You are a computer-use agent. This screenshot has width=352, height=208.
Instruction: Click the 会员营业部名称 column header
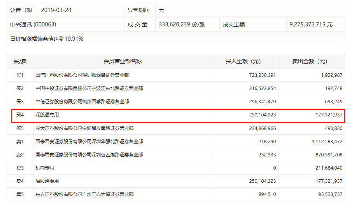(x=123, y=61)
